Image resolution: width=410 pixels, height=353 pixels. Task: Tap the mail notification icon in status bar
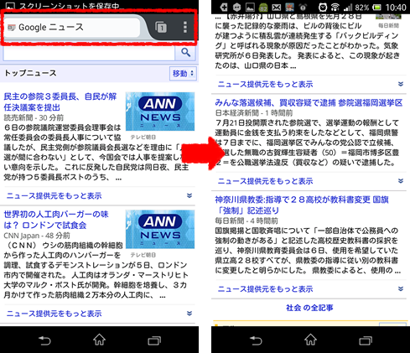tap(277, 8)
